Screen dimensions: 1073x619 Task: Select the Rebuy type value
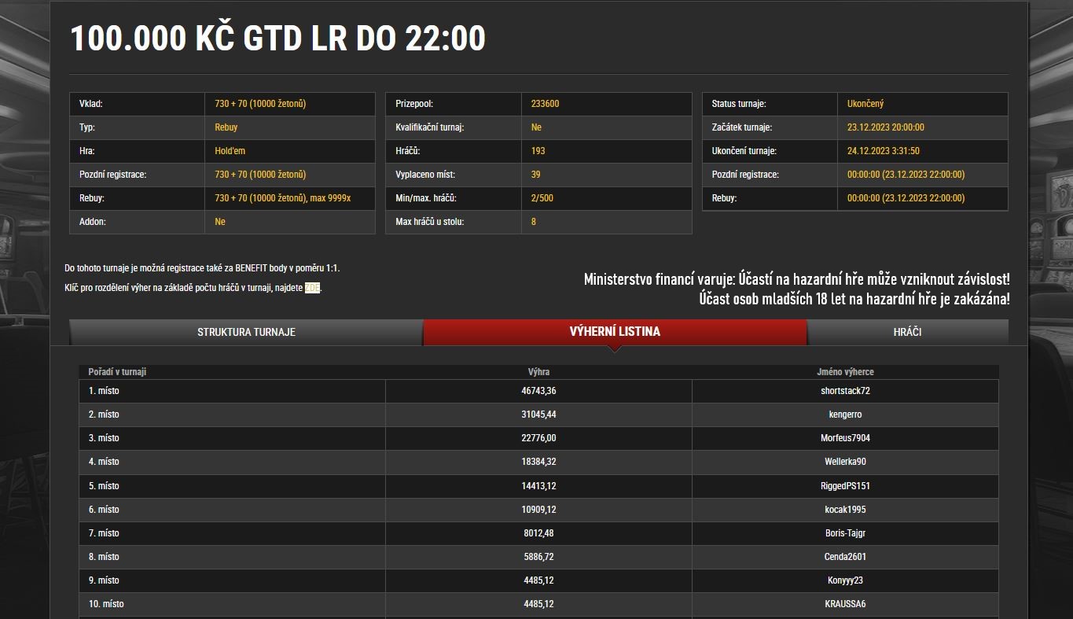click(226, 127)
